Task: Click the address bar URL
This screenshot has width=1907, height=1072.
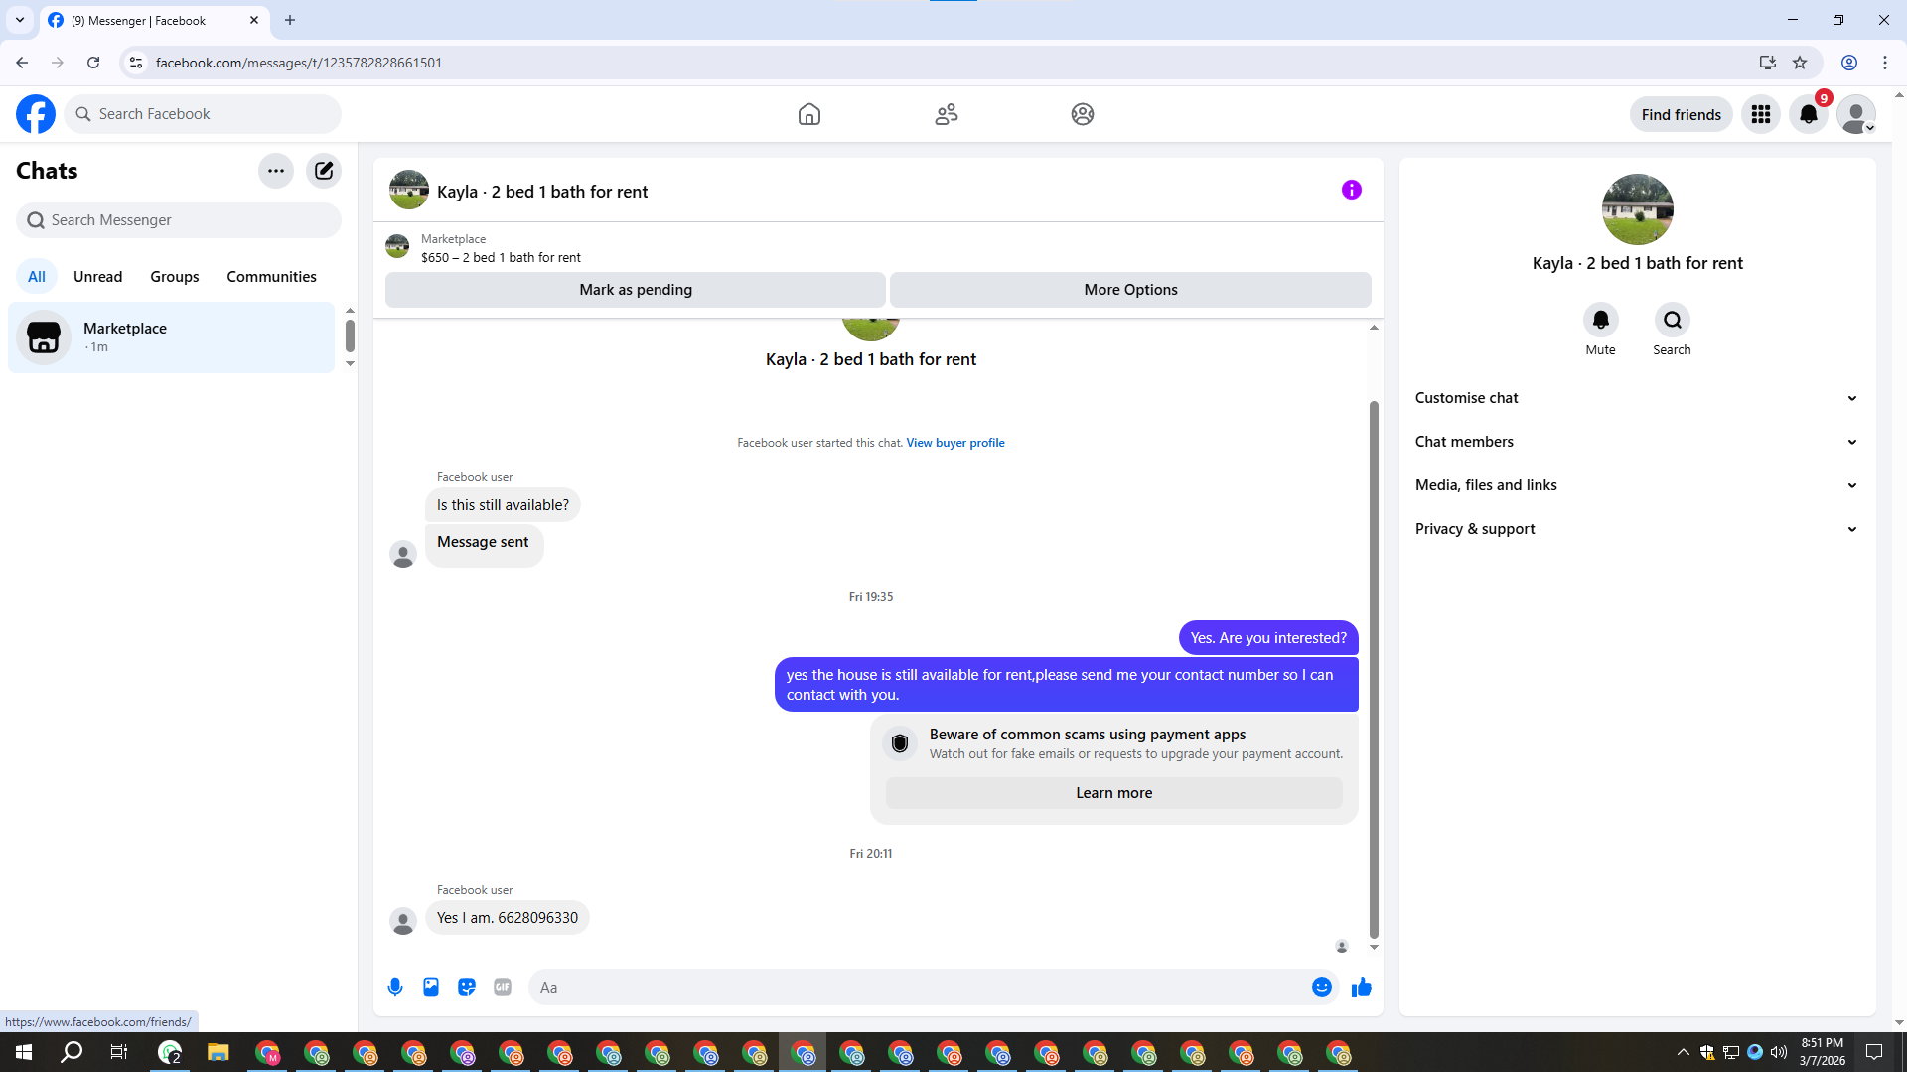Action: [x=299, y=63]
